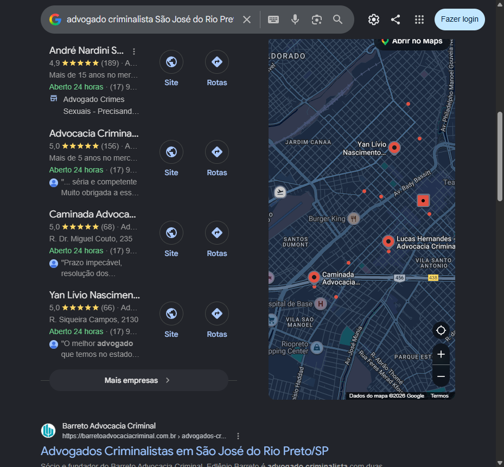This screenshot has height=467, width=504.
Task: Click the Google logo in search bar
Action: point(55,20)
